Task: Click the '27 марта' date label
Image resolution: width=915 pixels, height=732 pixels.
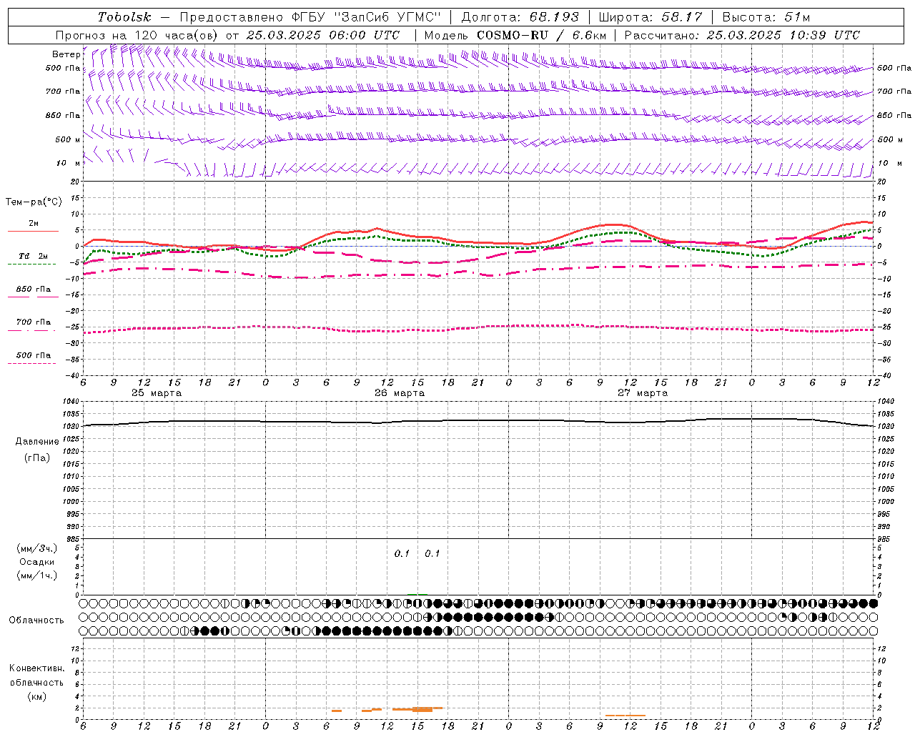Action: [643, 393]
